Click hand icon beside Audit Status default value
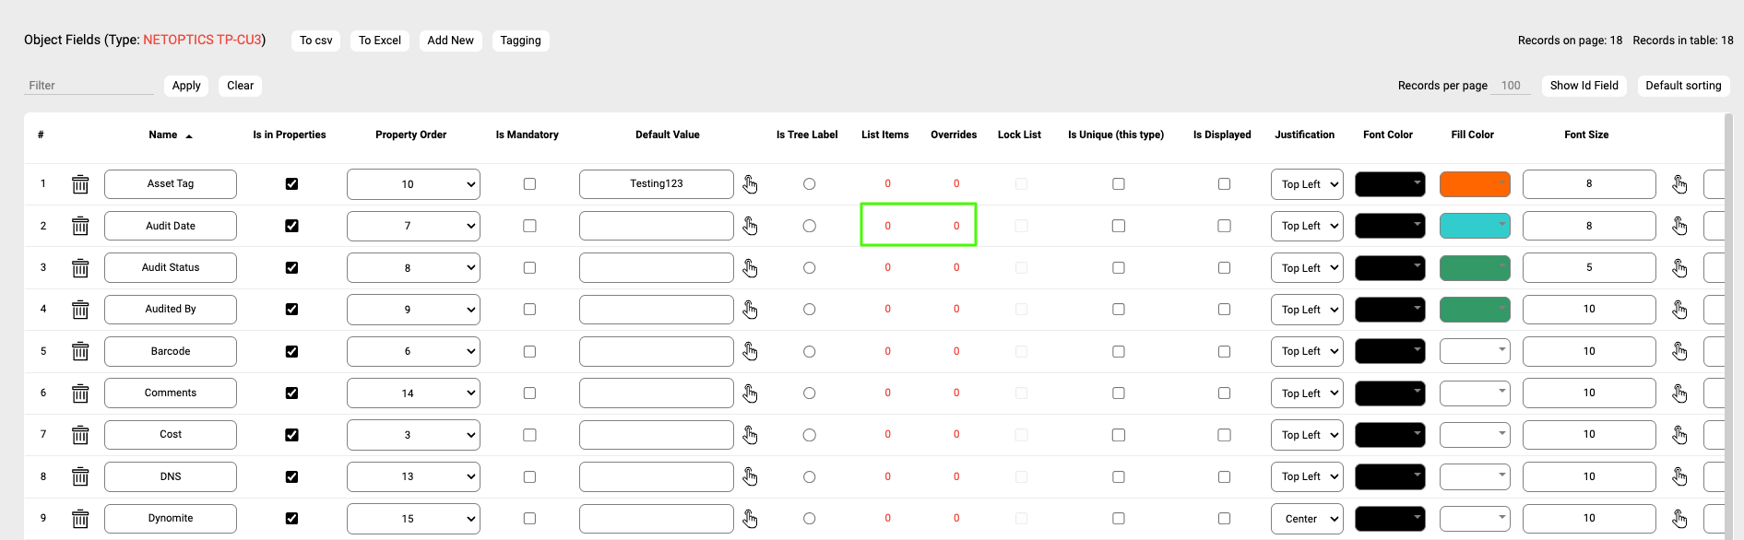 750,268
